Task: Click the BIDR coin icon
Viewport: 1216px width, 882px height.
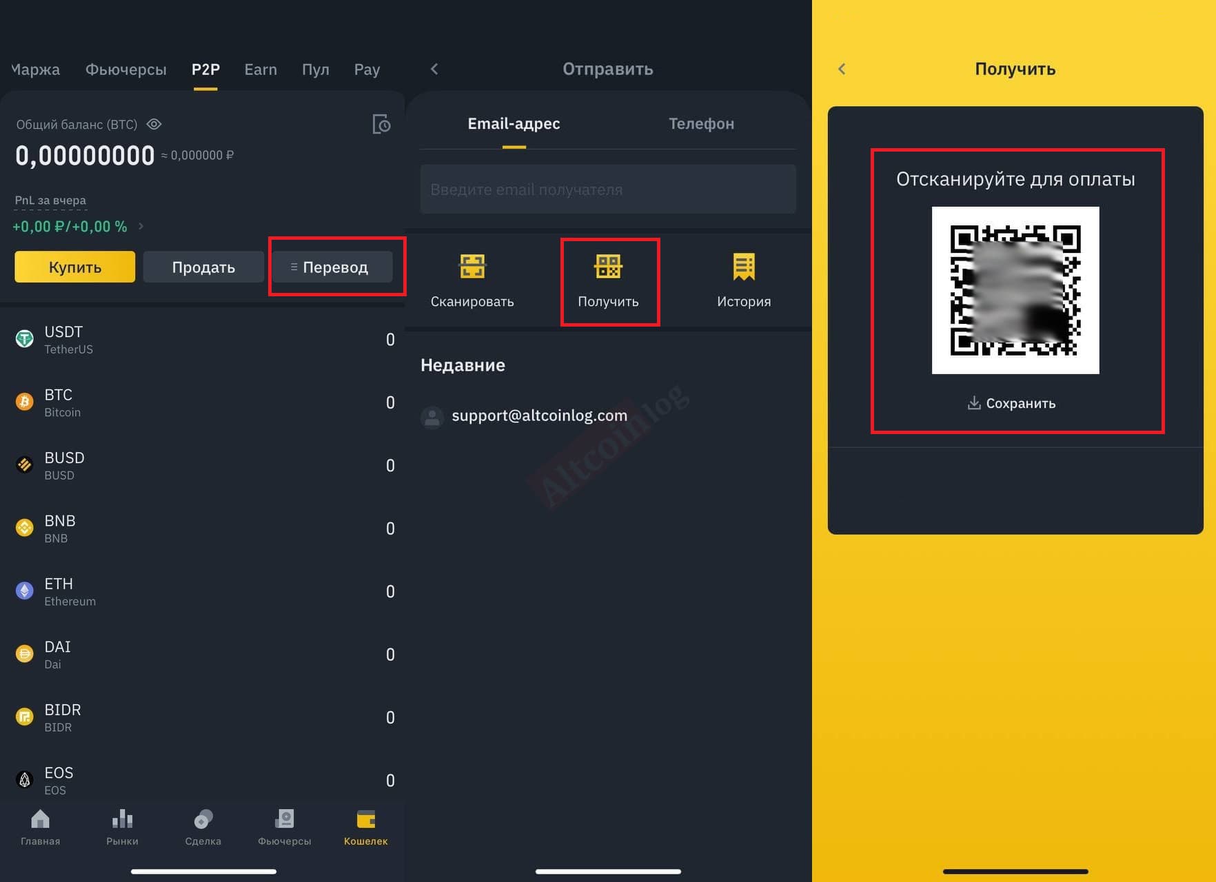Action: point(25,717)
